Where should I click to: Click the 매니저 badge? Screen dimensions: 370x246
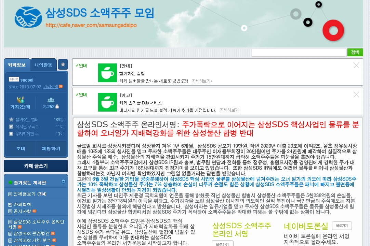point(14,79)
